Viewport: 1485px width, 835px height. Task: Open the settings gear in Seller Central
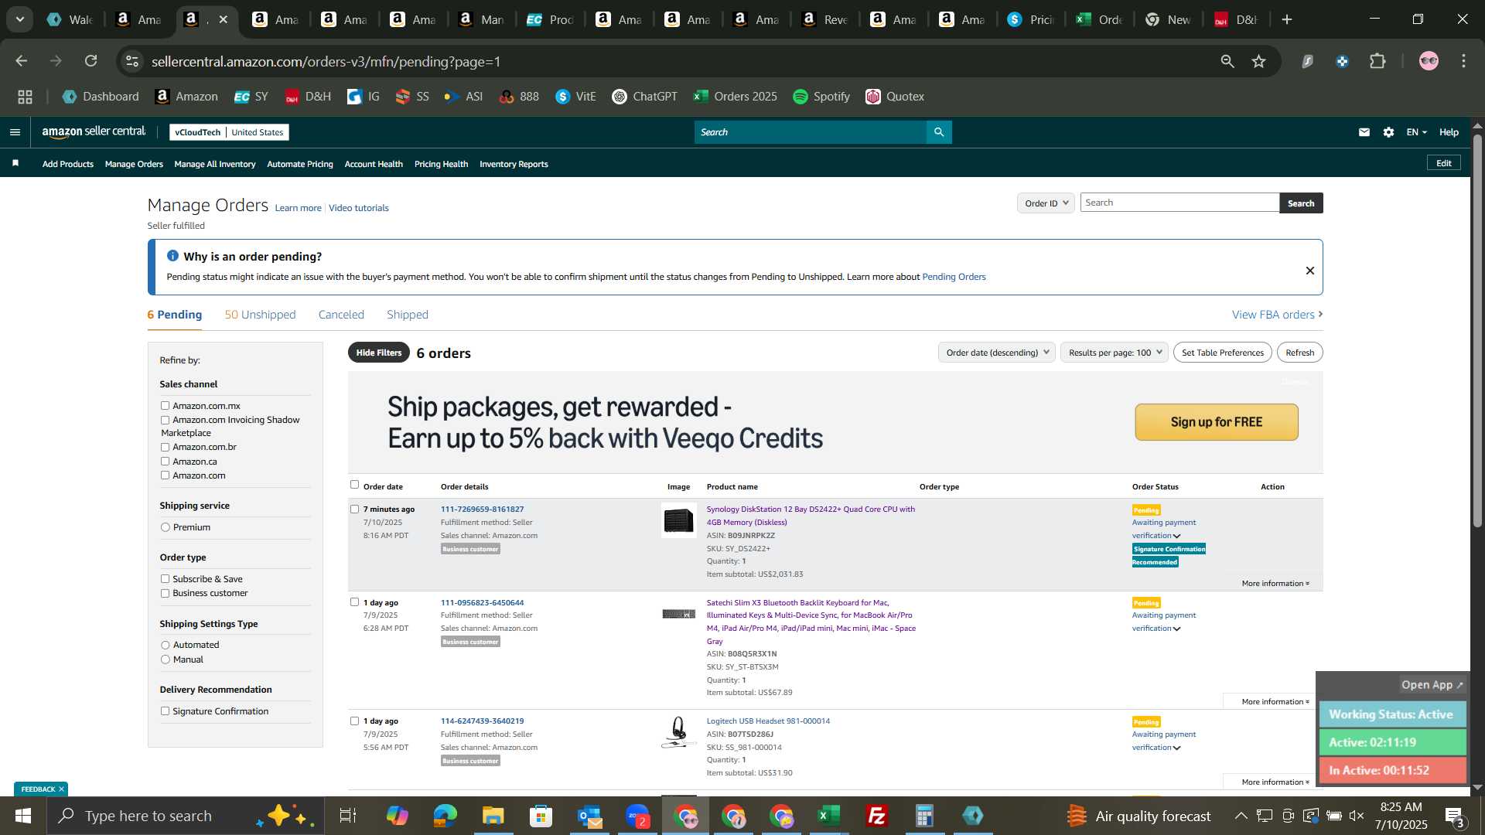pyautogui.click(x=1389, y=132)
